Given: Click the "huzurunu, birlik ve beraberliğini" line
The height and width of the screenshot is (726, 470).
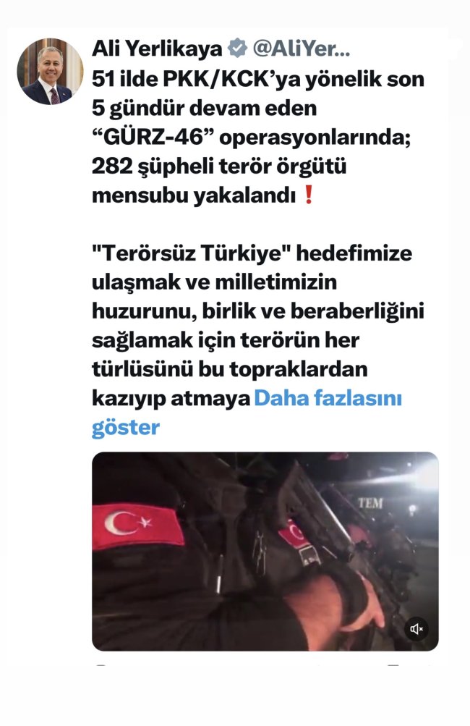Looking at the screenshot, I should pos(258,311).
